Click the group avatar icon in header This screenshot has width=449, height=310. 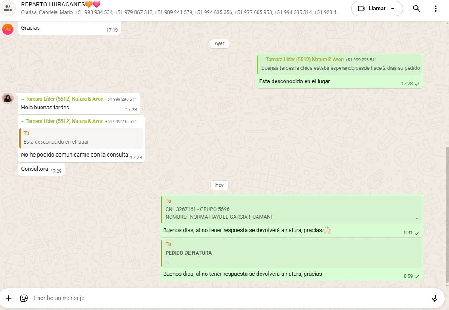pyautogui.click(x=7, y=8)
